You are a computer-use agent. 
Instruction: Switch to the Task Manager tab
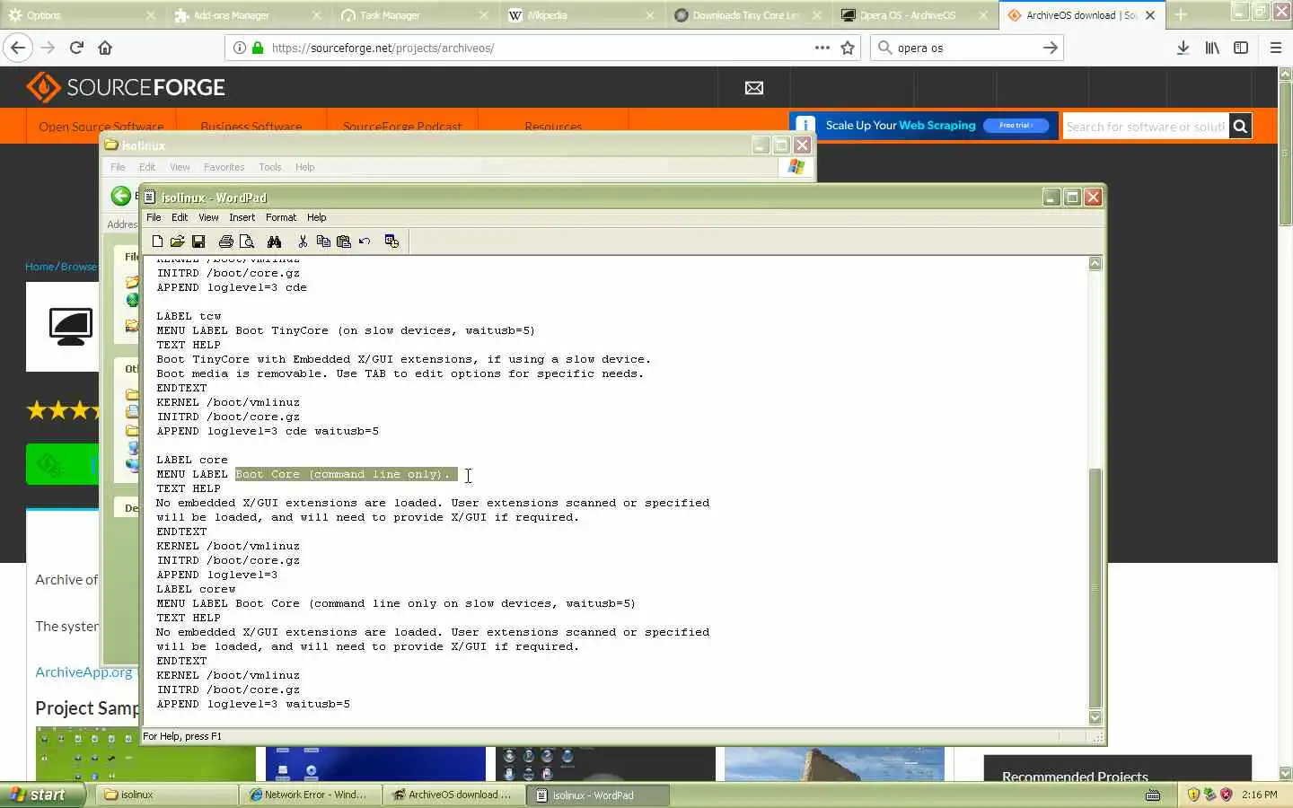(x=415, y=15)
